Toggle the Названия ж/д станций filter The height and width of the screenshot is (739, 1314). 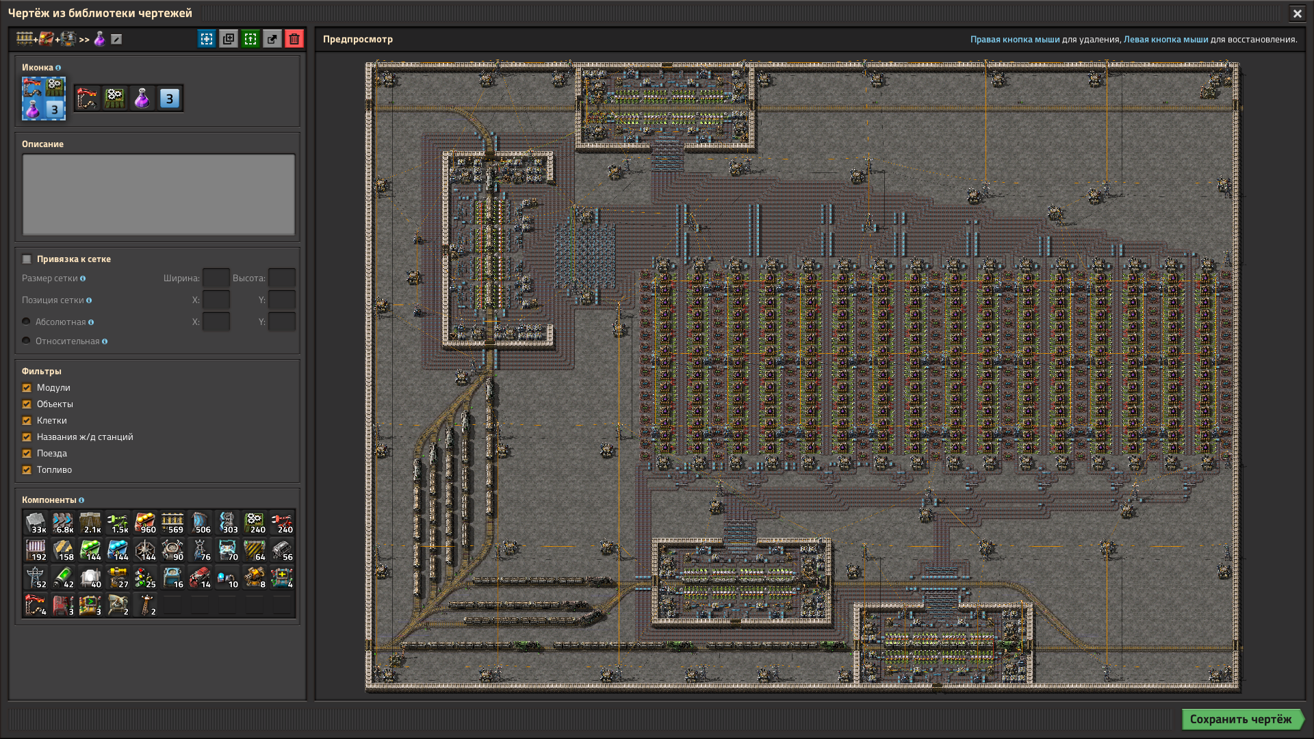(x=27, y=437)
